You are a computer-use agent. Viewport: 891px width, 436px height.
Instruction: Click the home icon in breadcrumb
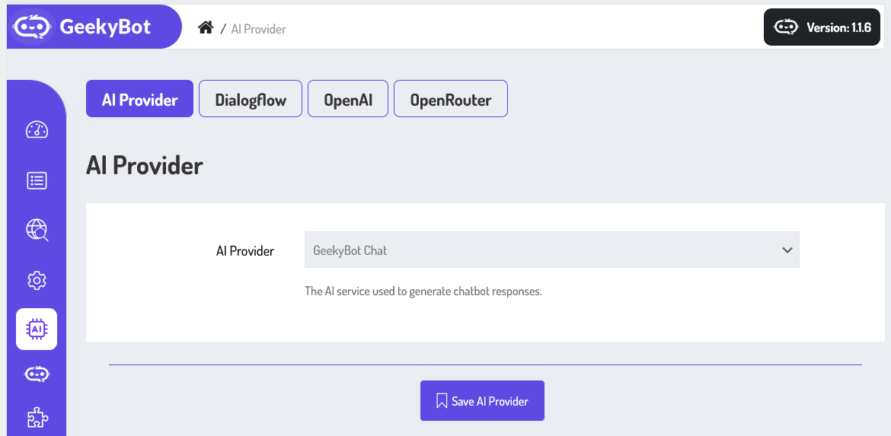[x=206, y=27]
